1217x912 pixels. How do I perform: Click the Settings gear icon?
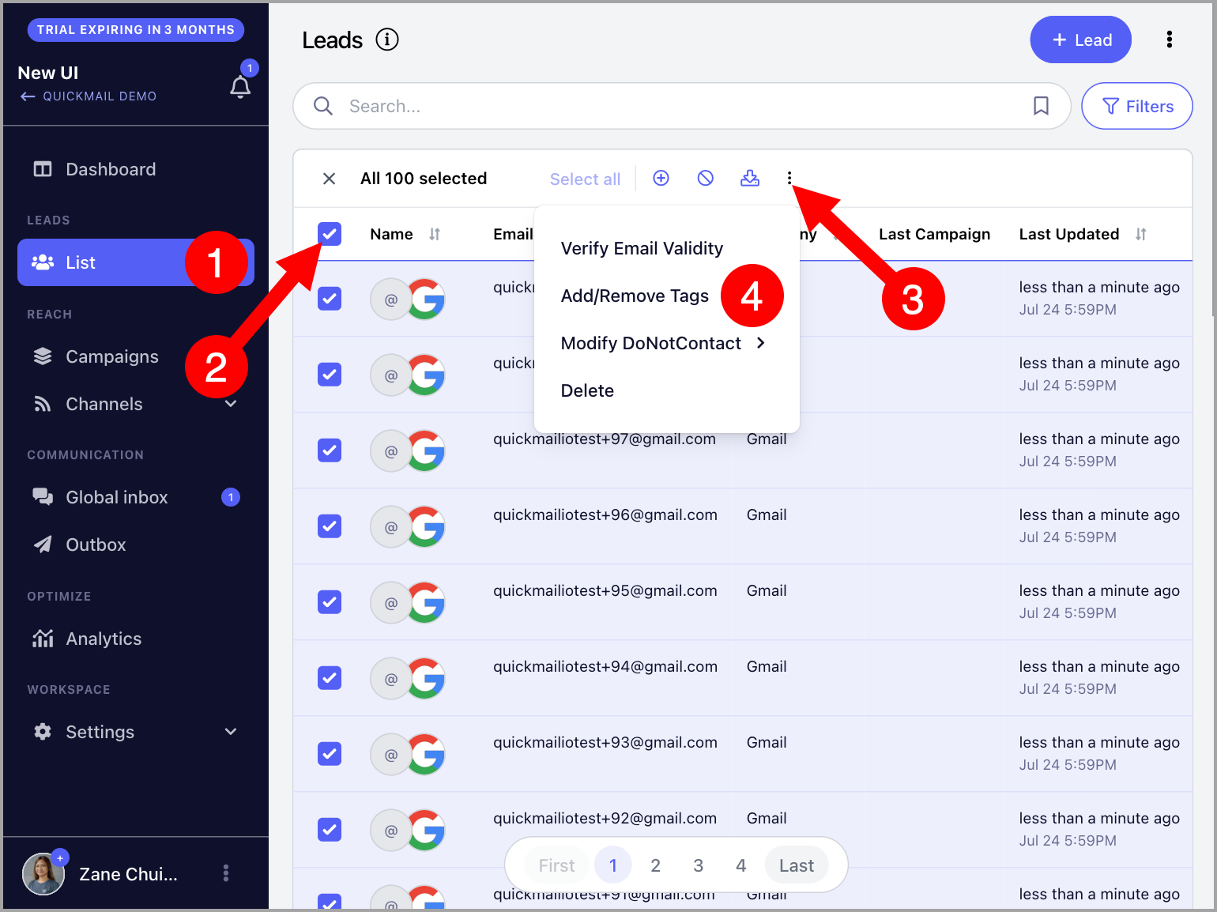click(43, 732)
